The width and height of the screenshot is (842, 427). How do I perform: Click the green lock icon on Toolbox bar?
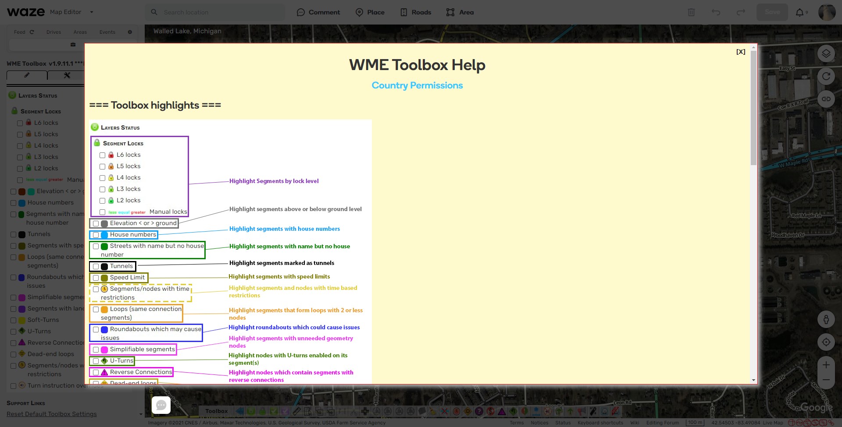coord(262,411)
